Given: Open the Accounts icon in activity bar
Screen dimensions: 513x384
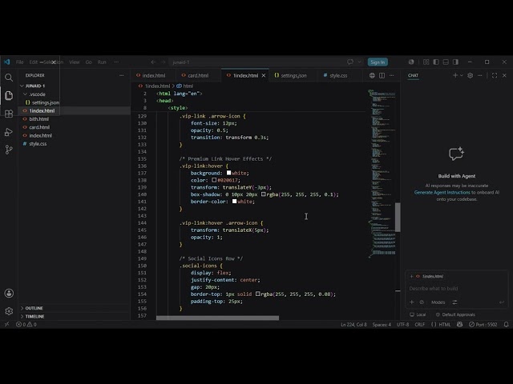Looking at the screenshot, I should tap(9, 294).
